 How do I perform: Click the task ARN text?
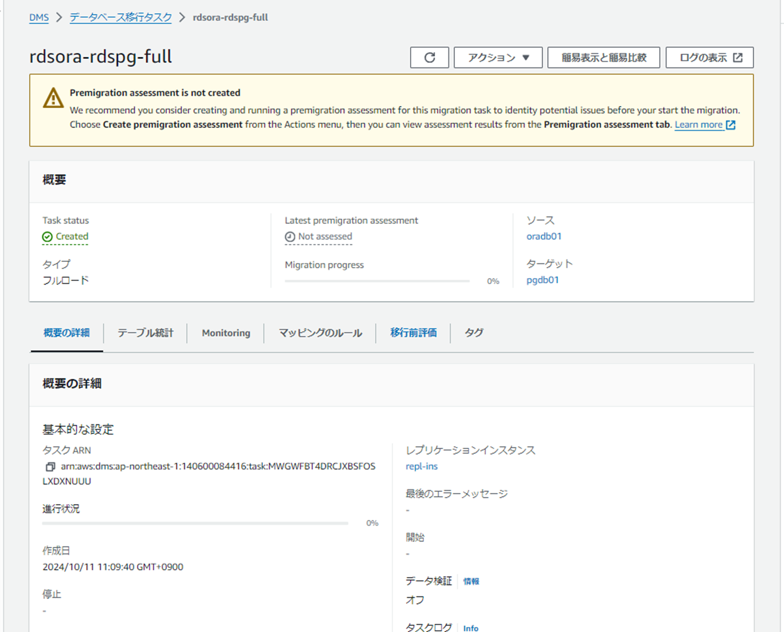click(209, 474)
